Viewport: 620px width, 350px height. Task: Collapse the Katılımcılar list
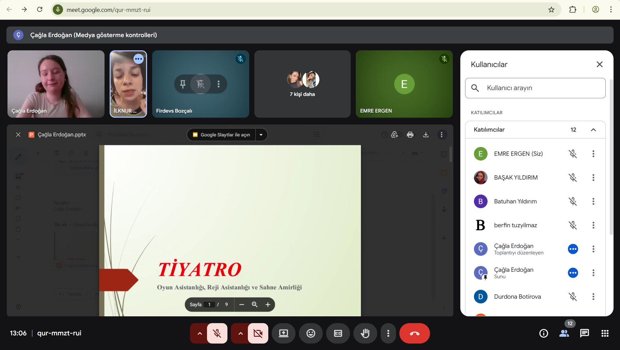point(593,130)
